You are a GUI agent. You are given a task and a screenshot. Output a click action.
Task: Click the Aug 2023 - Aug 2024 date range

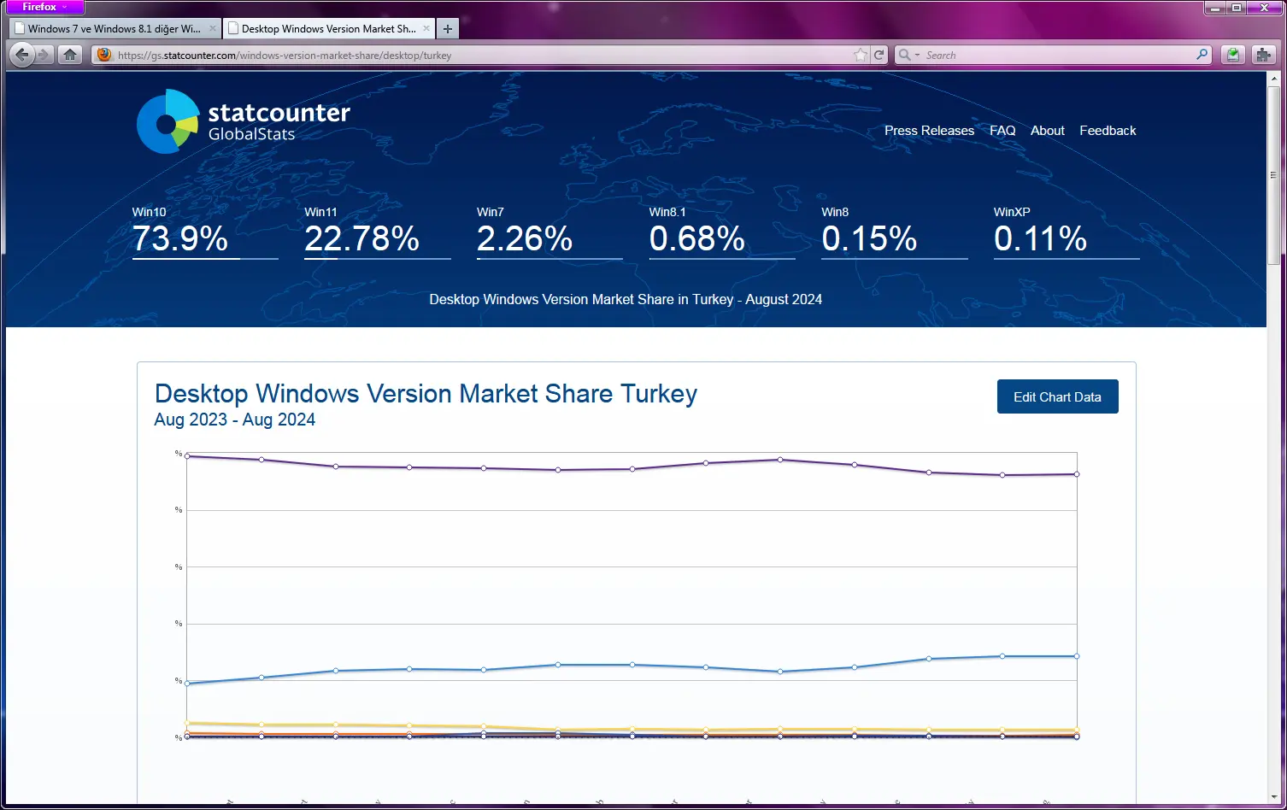click(235, 420)
